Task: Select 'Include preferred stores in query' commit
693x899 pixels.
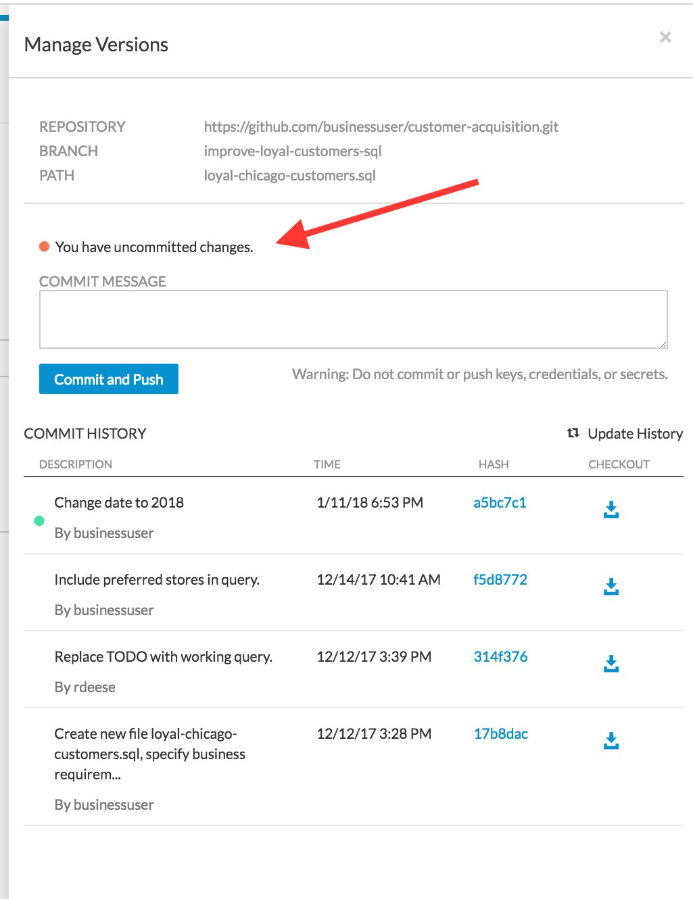Action: coord(157,580)
